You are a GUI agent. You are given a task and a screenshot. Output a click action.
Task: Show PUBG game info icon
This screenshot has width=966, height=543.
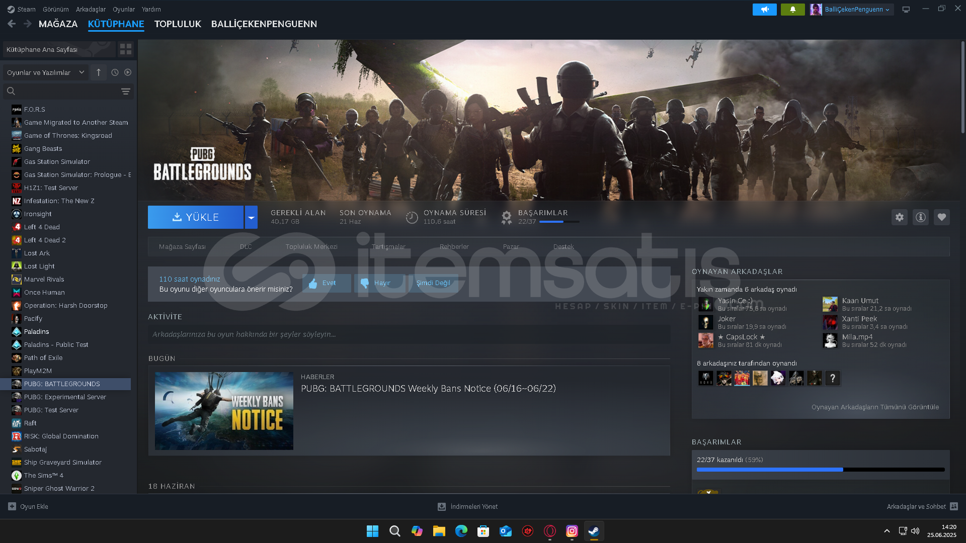coord(921,217)
